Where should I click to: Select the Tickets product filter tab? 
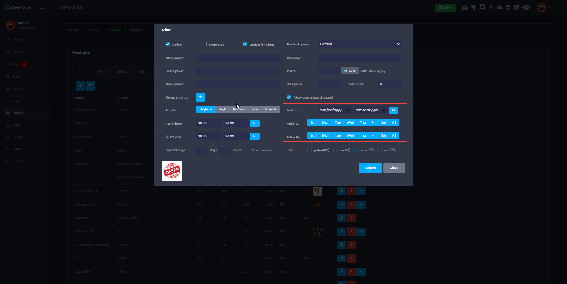(143, 72)
